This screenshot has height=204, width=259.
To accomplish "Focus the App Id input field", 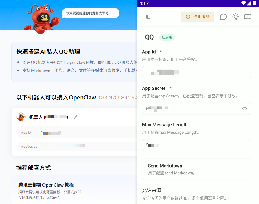I will tap(197, 72).
